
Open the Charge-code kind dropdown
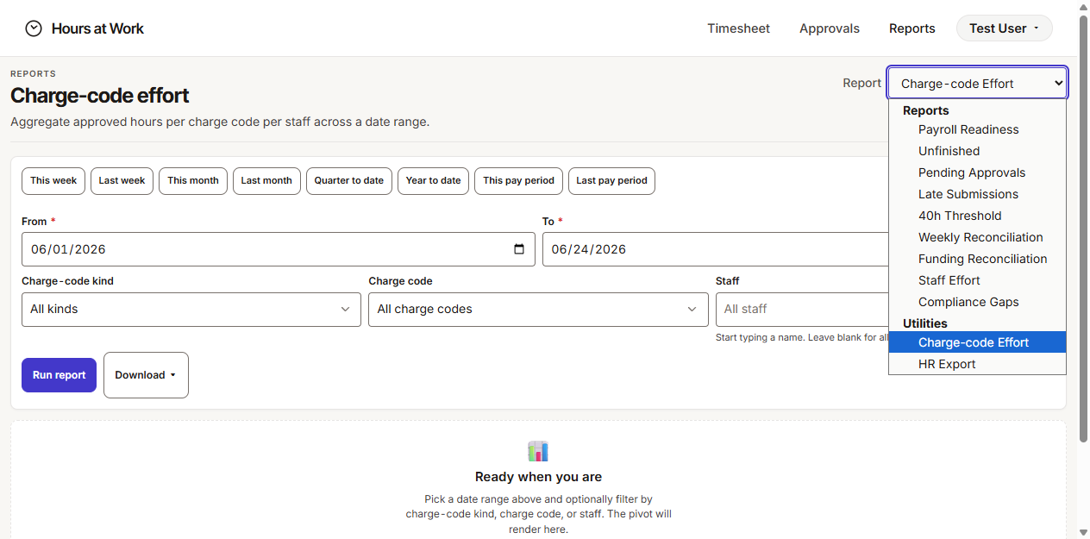[191, 309]
